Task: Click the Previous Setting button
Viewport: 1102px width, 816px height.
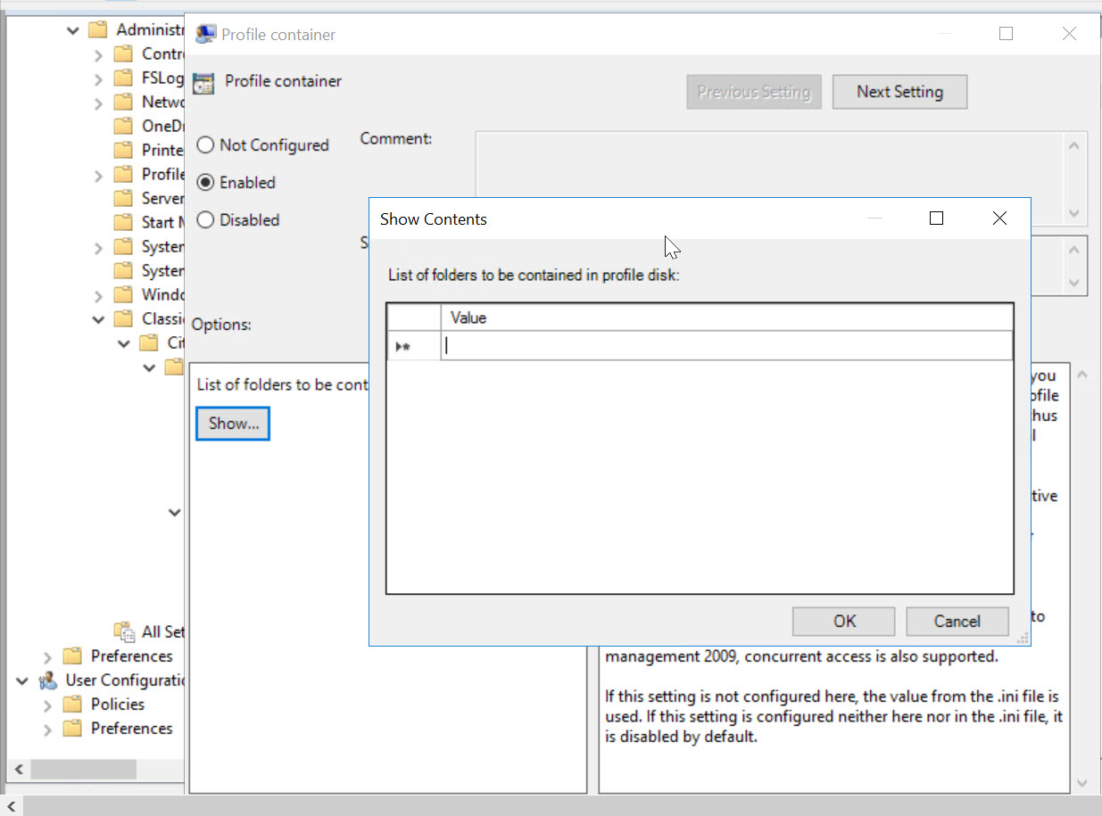Action: coord(754,91)
